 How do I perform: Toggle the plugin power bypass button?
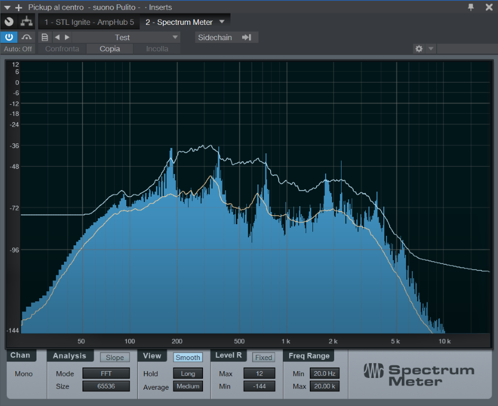9,37
